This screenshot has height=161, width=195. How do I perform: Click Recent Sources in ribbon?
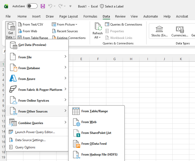pos(65,31)
